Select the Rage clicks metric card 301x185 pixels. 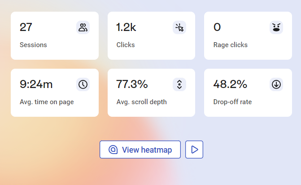248,36
